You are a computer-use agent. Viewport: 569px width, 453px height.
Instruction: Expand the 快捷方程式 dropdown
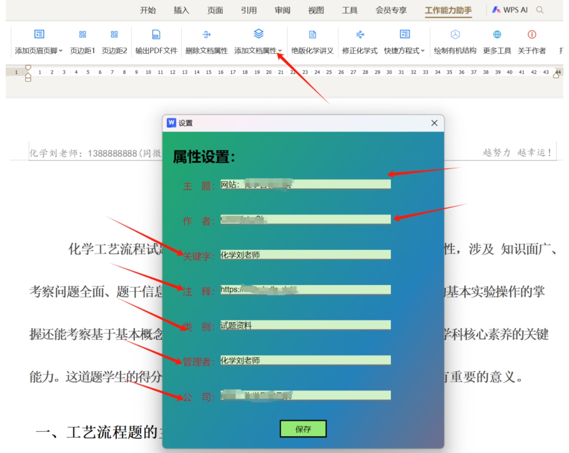423,51
